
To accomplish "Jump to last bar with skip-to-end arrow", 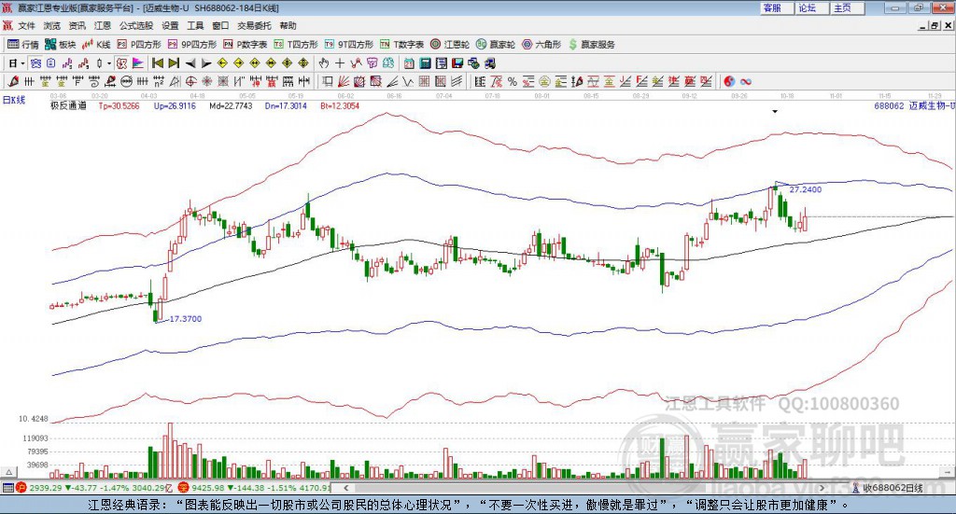I will [174, 63].
